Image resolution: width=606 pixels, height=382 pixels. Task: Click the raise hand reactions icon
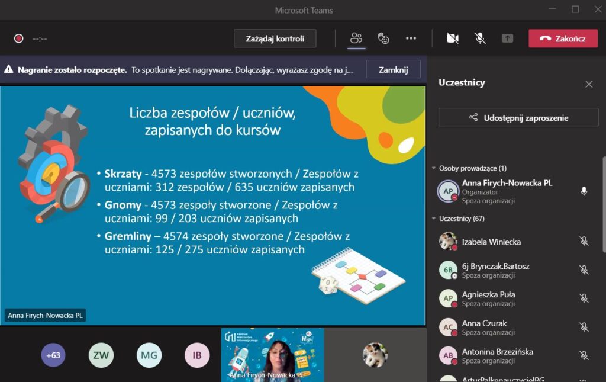pyautogui.click(x=383, y=38)
